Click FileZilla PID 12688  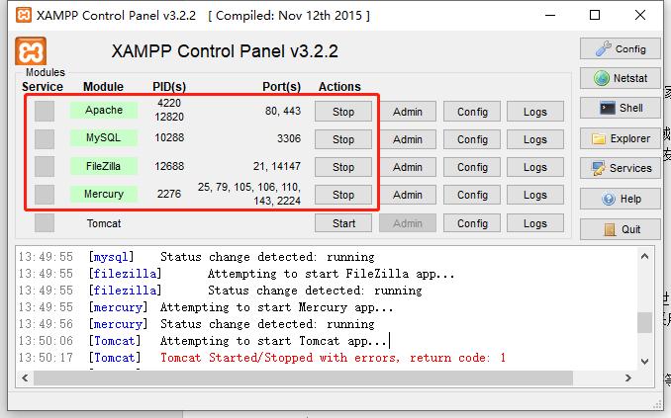tap(169, 166)
